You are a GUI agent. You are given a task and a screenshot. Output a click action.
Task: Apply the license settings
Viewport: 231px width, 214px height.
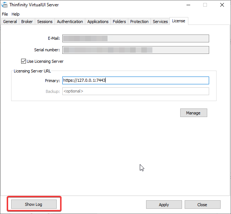pos(164,205)
